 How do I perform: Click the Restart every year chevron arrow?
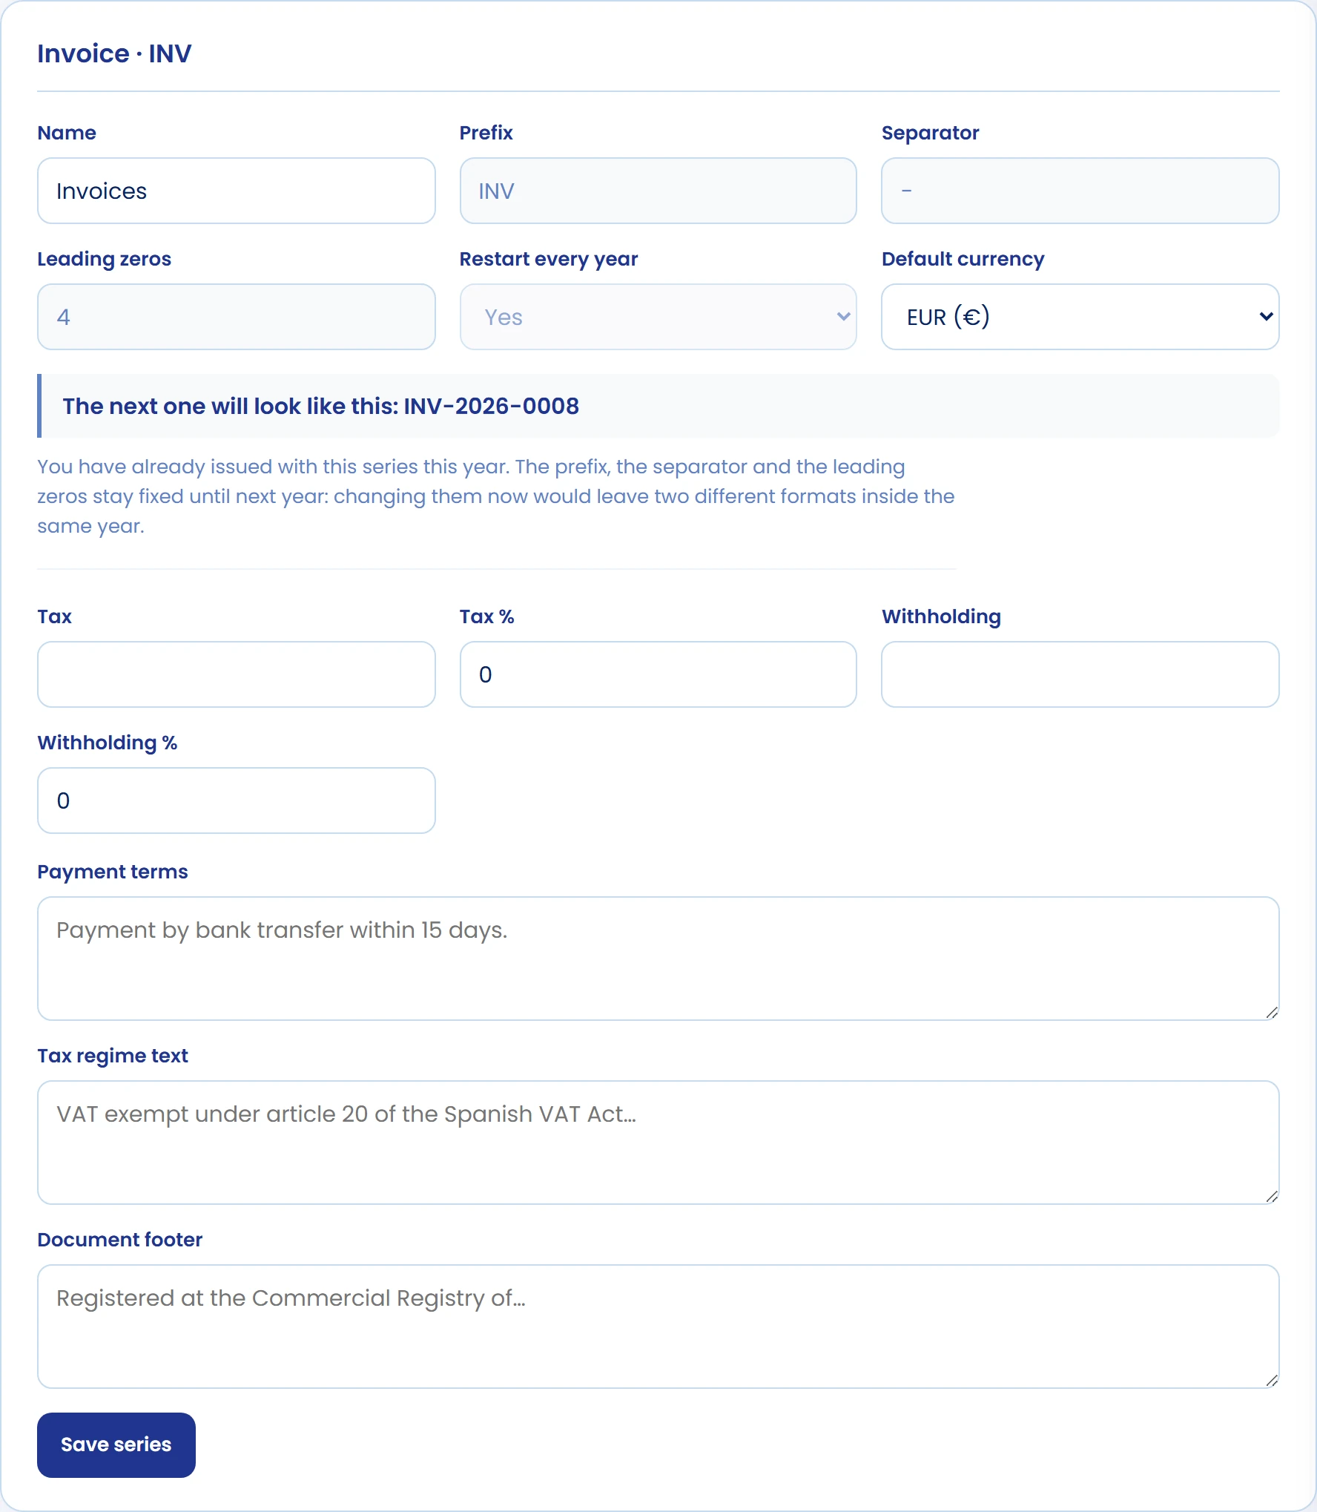[843, 317]
